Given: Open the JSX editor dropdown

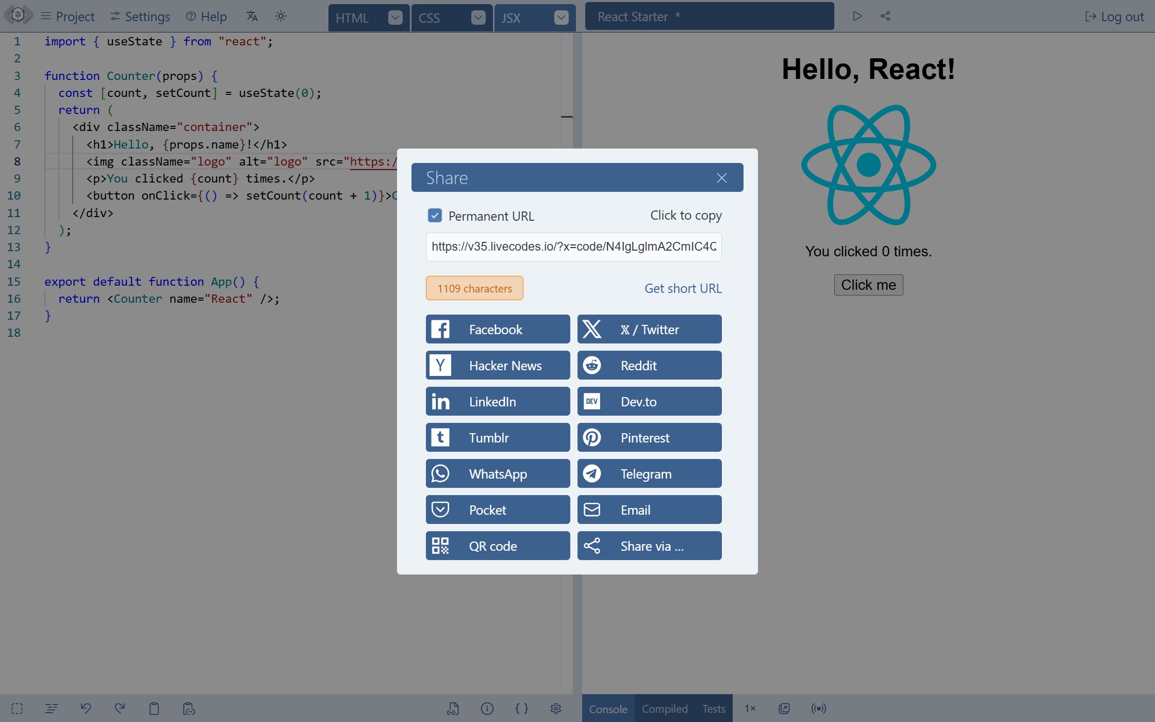Looking at the screenshot, I should click(x=561, y=17).
